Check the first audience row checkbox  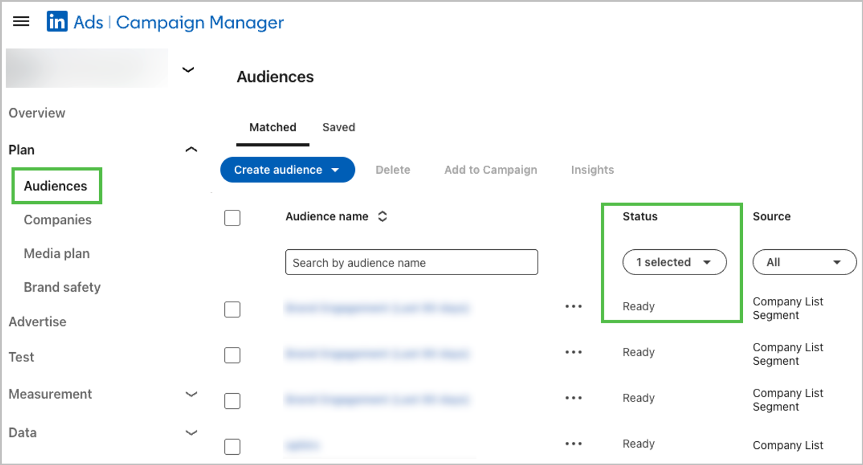[232, 310]
